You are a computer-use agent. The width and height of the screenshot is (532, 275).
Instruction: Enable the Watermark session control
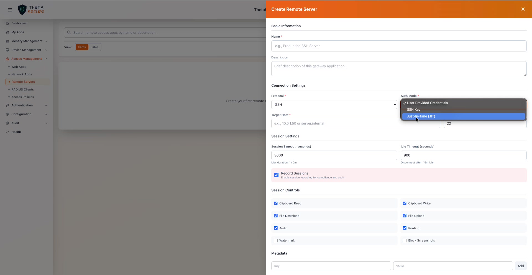(x=276, y=240)
